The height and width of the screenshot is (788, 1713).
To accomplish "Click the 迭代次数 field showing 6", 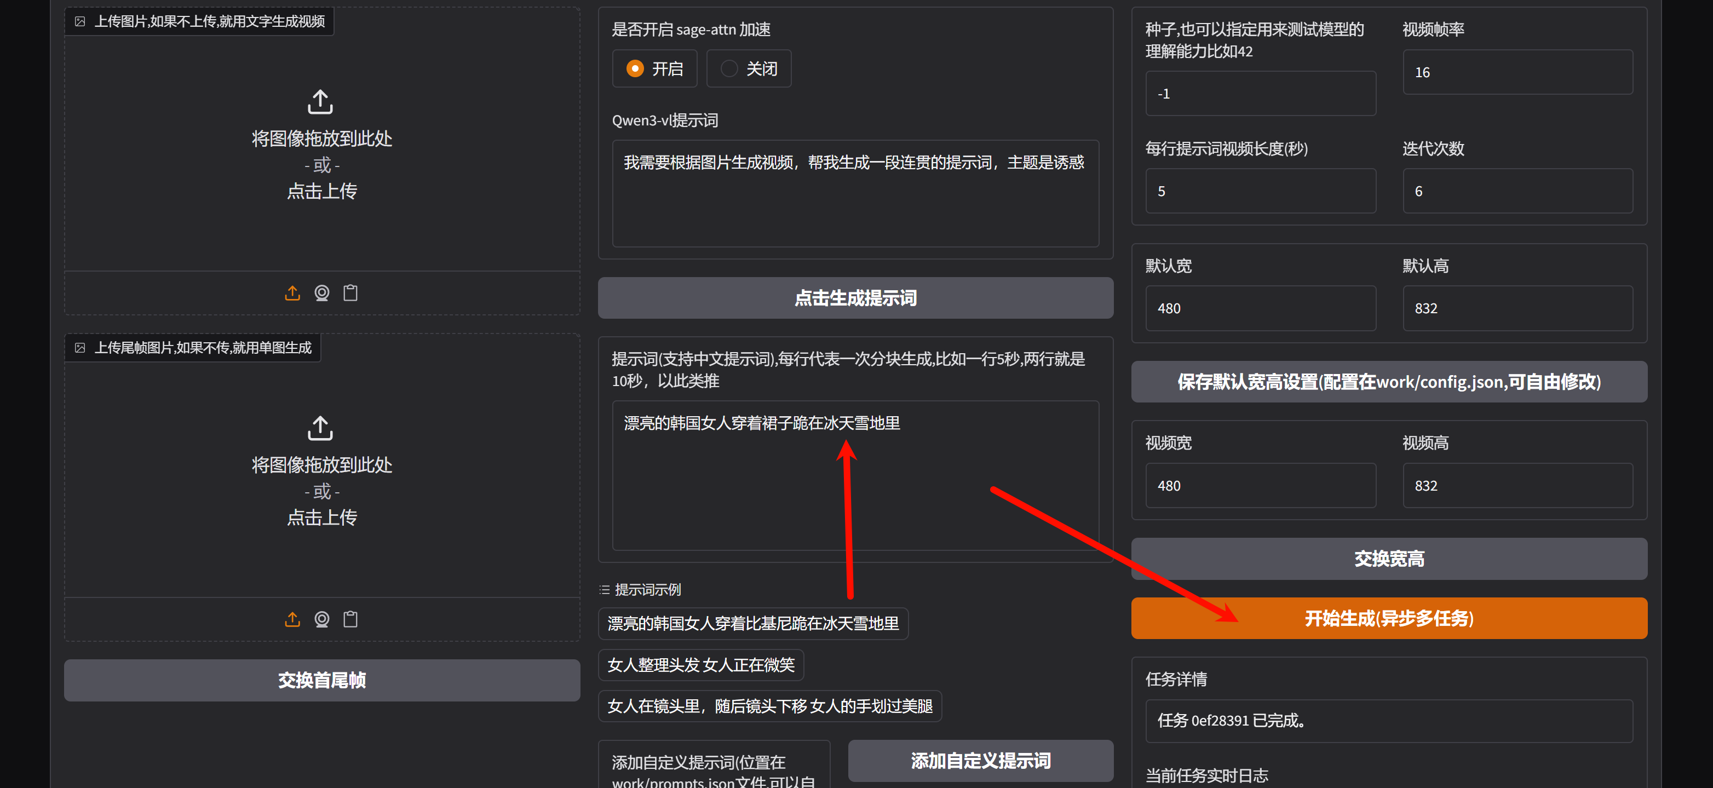I will click(1517, 191).
